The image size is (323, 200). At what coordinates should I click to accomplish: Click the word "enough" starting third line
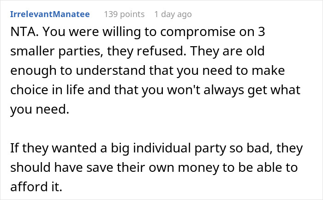click(33, 71)
